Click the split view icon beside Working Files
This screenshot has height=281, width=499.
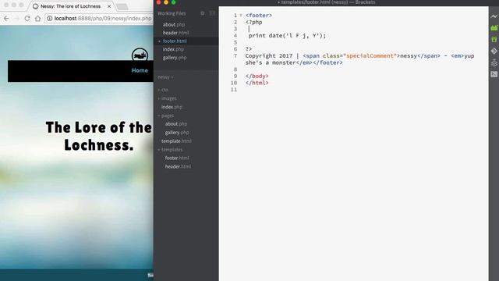click(212, 13)
